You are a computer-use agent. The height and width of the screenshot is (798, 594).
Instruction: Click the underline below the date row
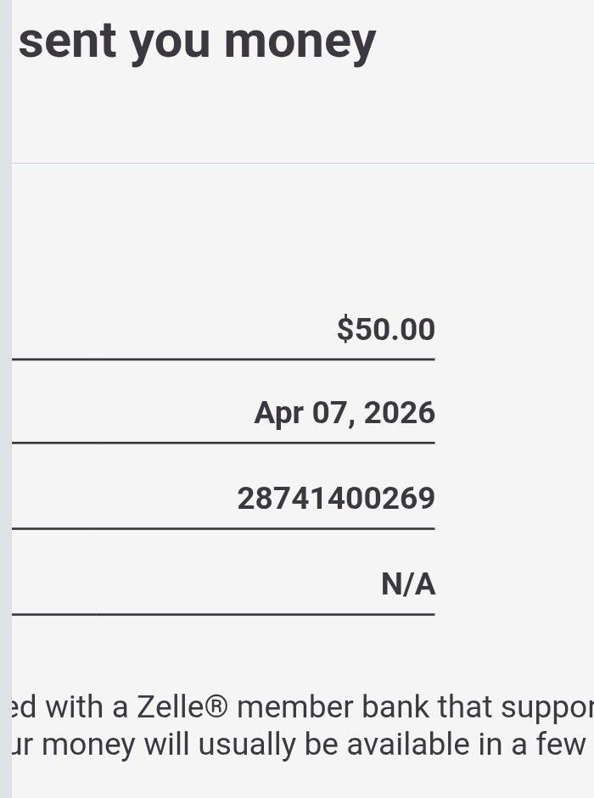(x=222, y=443)
